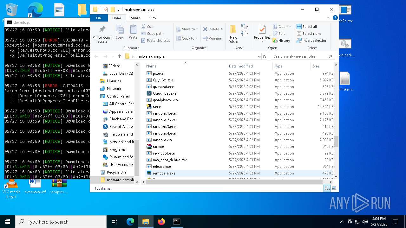Viewport: 406px width, 228px height.
Task: Sort files by Size column
Action: [322, 66]
